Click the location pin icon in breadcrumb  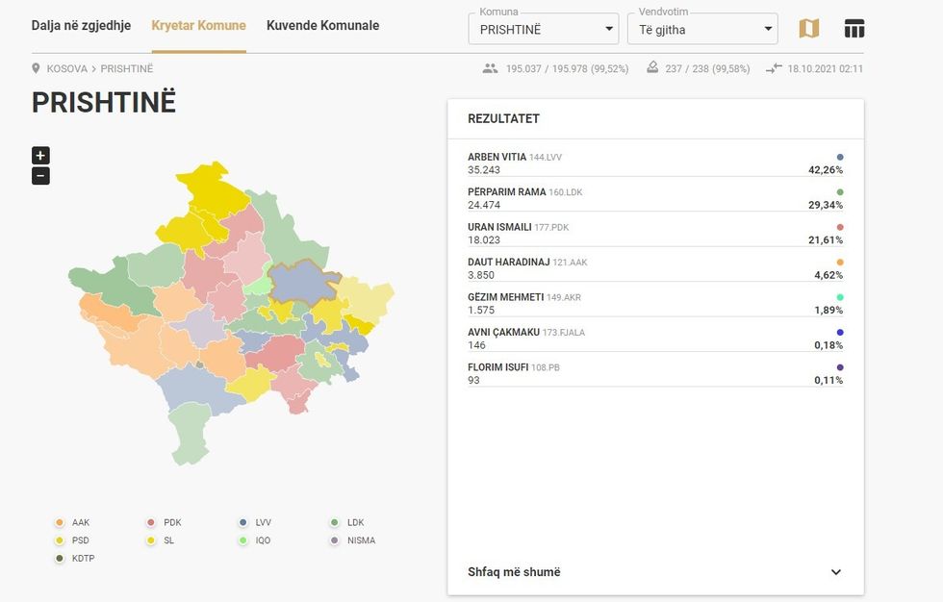point(37,68)
